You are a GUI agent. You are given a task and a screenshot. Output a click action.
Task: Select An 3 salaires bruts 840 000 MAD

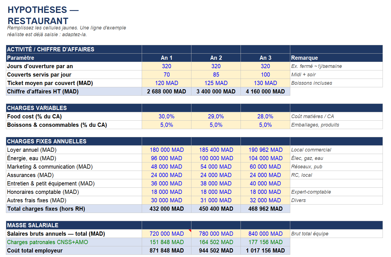tap(265, 234)
